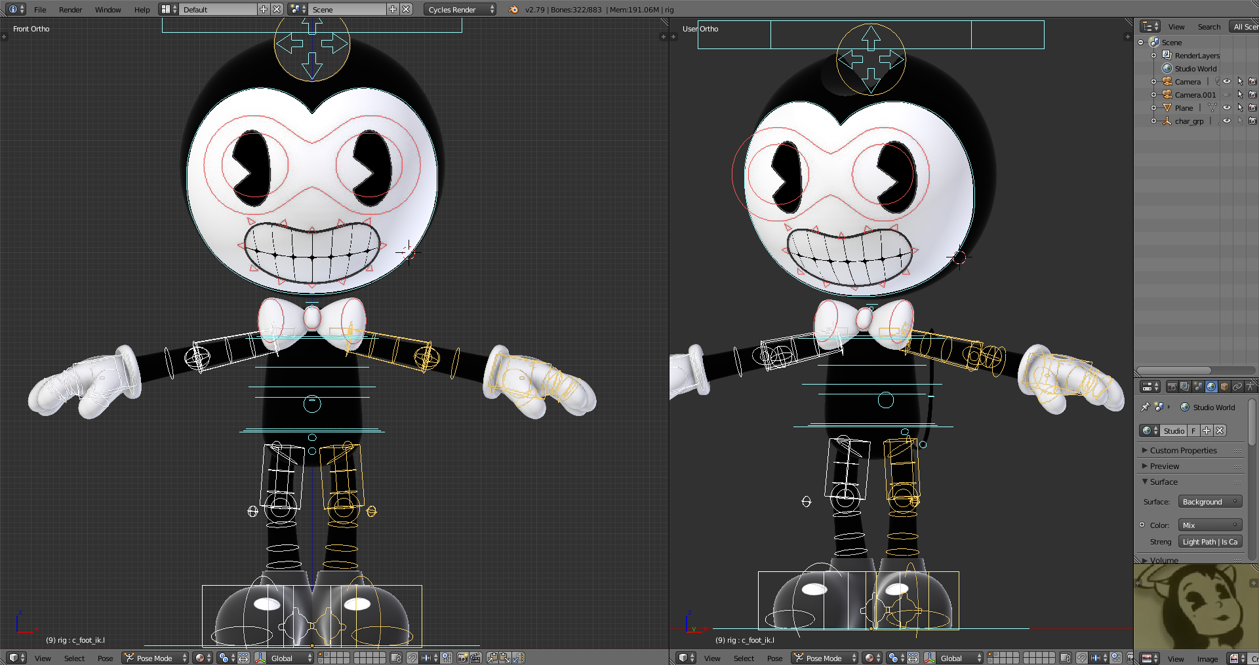Expand RenderLayers in the Outliner
The height and width of the screenshot is (665, 1259).
click(x=1153, y=56)
